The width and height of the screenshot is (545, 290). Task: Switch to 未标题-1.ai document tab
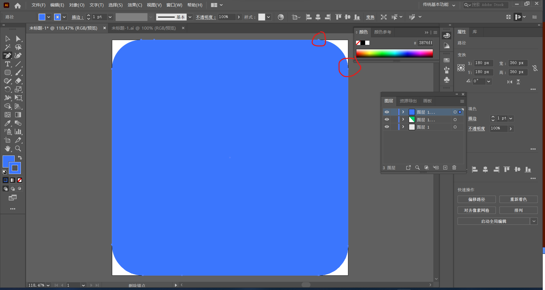144,28
